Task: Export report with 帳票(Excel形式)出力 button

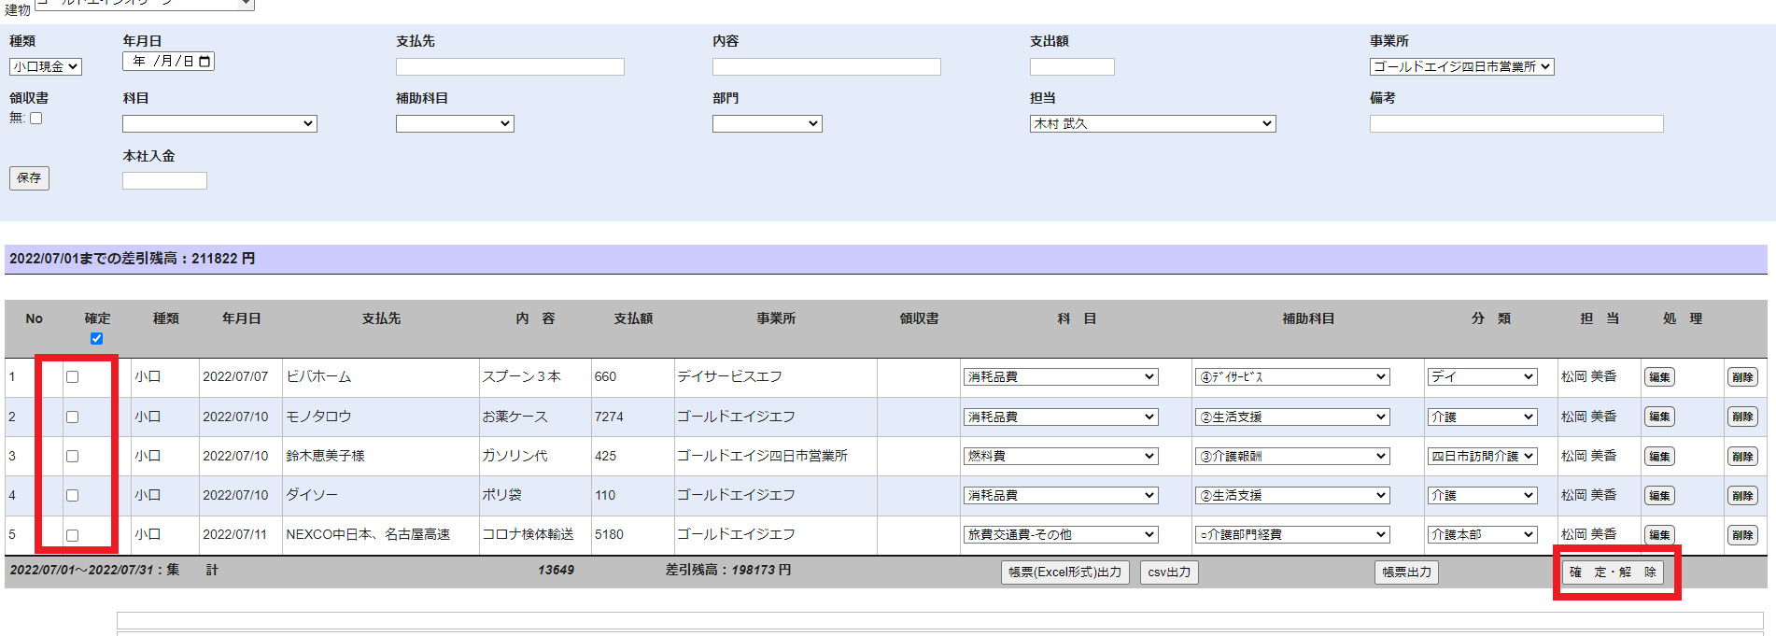Action: pyautogui.click(x=1064, y=572)
